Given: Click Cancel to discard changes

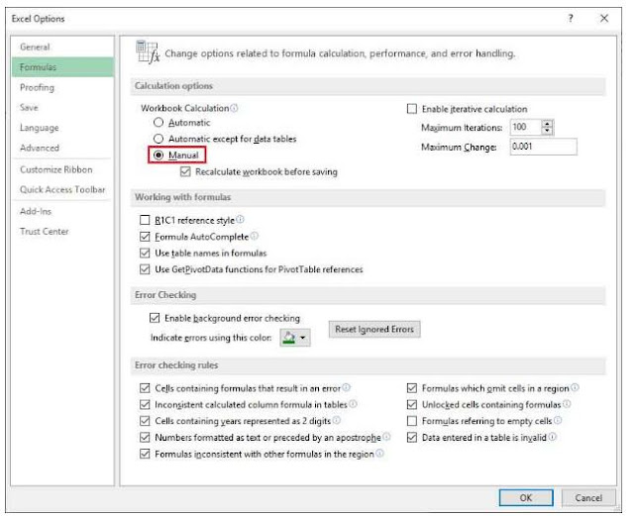Looking at the screenshot, I should 588,498.
